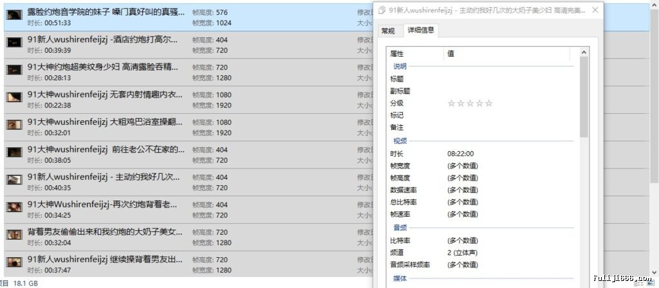Image resolution: width=659 pixels, height=288 pixels.
Task: Select the 帧高度 property row in dialog
Action: [481, 178]
